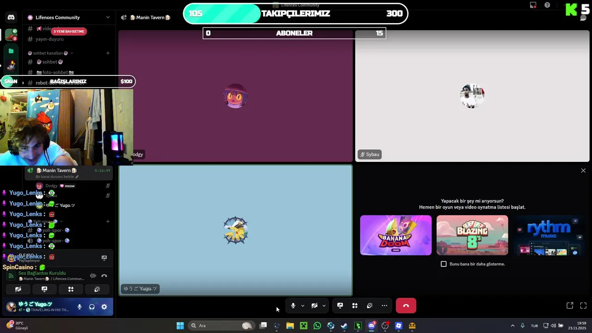Pop out the call window
Image resolution: width=592 pixels, height=333 pixels.
point(570,306)
